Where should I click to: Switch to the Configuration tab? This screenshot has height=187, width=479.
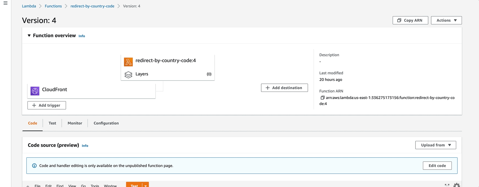click(106, 123)
